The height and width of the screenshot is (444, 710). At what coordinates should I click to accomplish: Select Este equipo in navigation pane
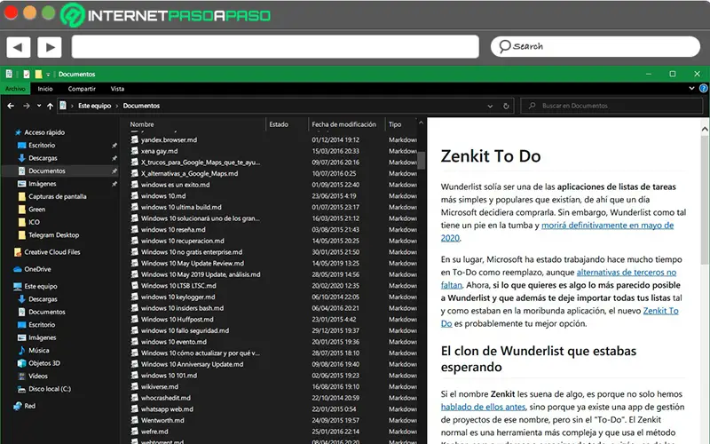(40, 286)
